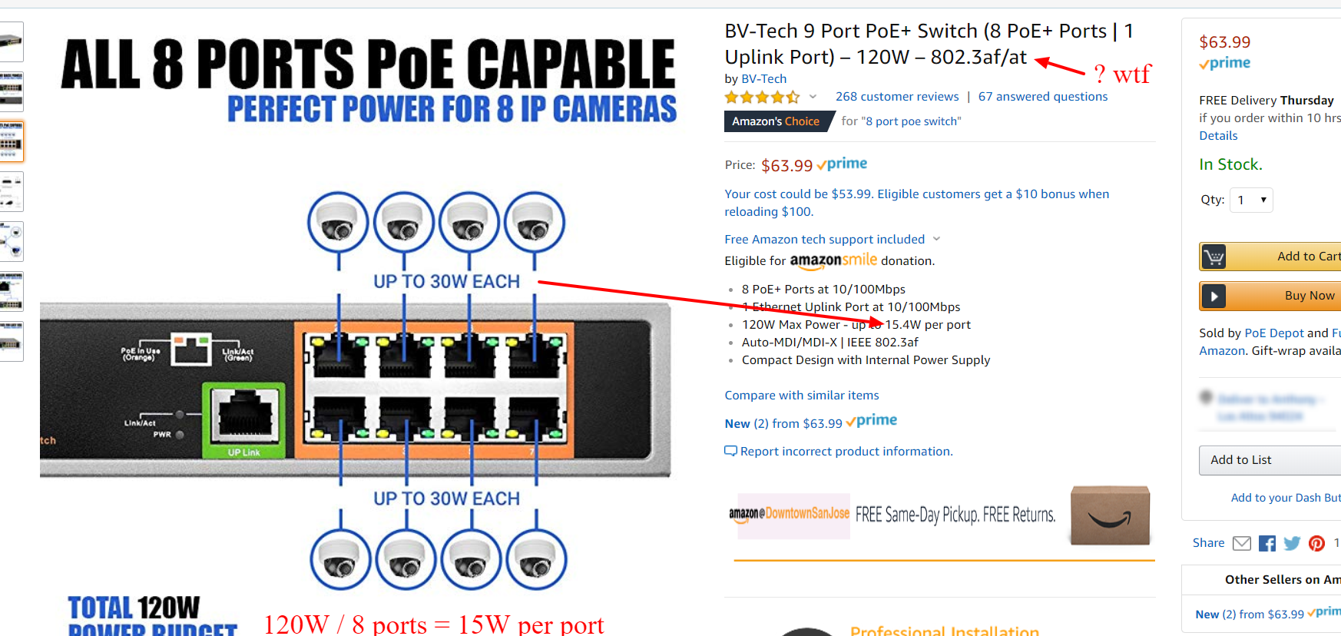The width and height of the screenshot is (1341, 636).
Task: Click Add to your Dash Button link
Action: pyautogui.click(x=1286, y=498)
